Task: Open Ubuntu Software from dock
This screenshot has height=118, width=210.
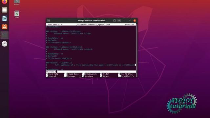Action: (4, 27)
